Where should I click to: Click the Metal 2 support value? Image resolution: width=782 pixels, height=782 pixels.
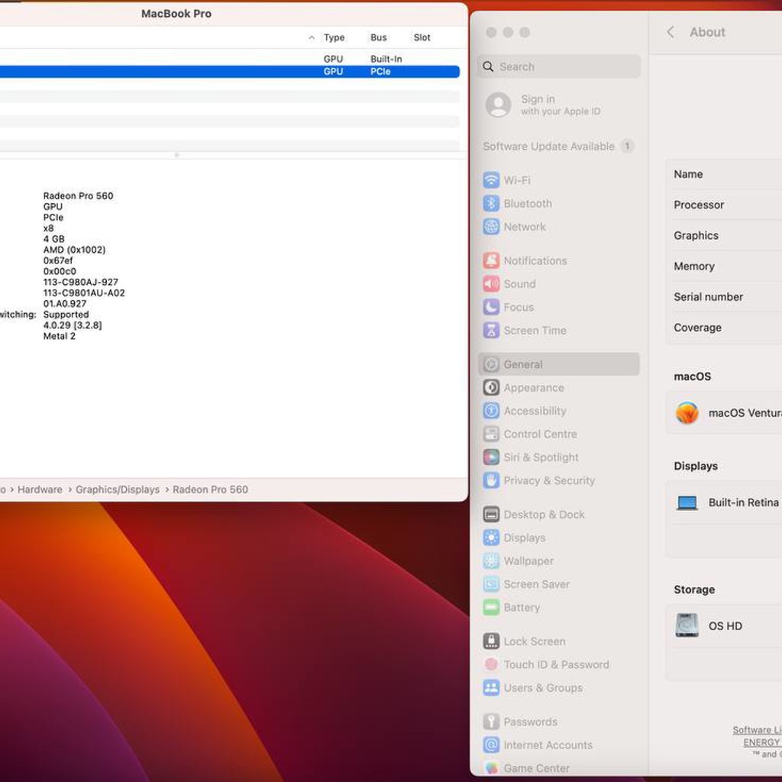60,336
